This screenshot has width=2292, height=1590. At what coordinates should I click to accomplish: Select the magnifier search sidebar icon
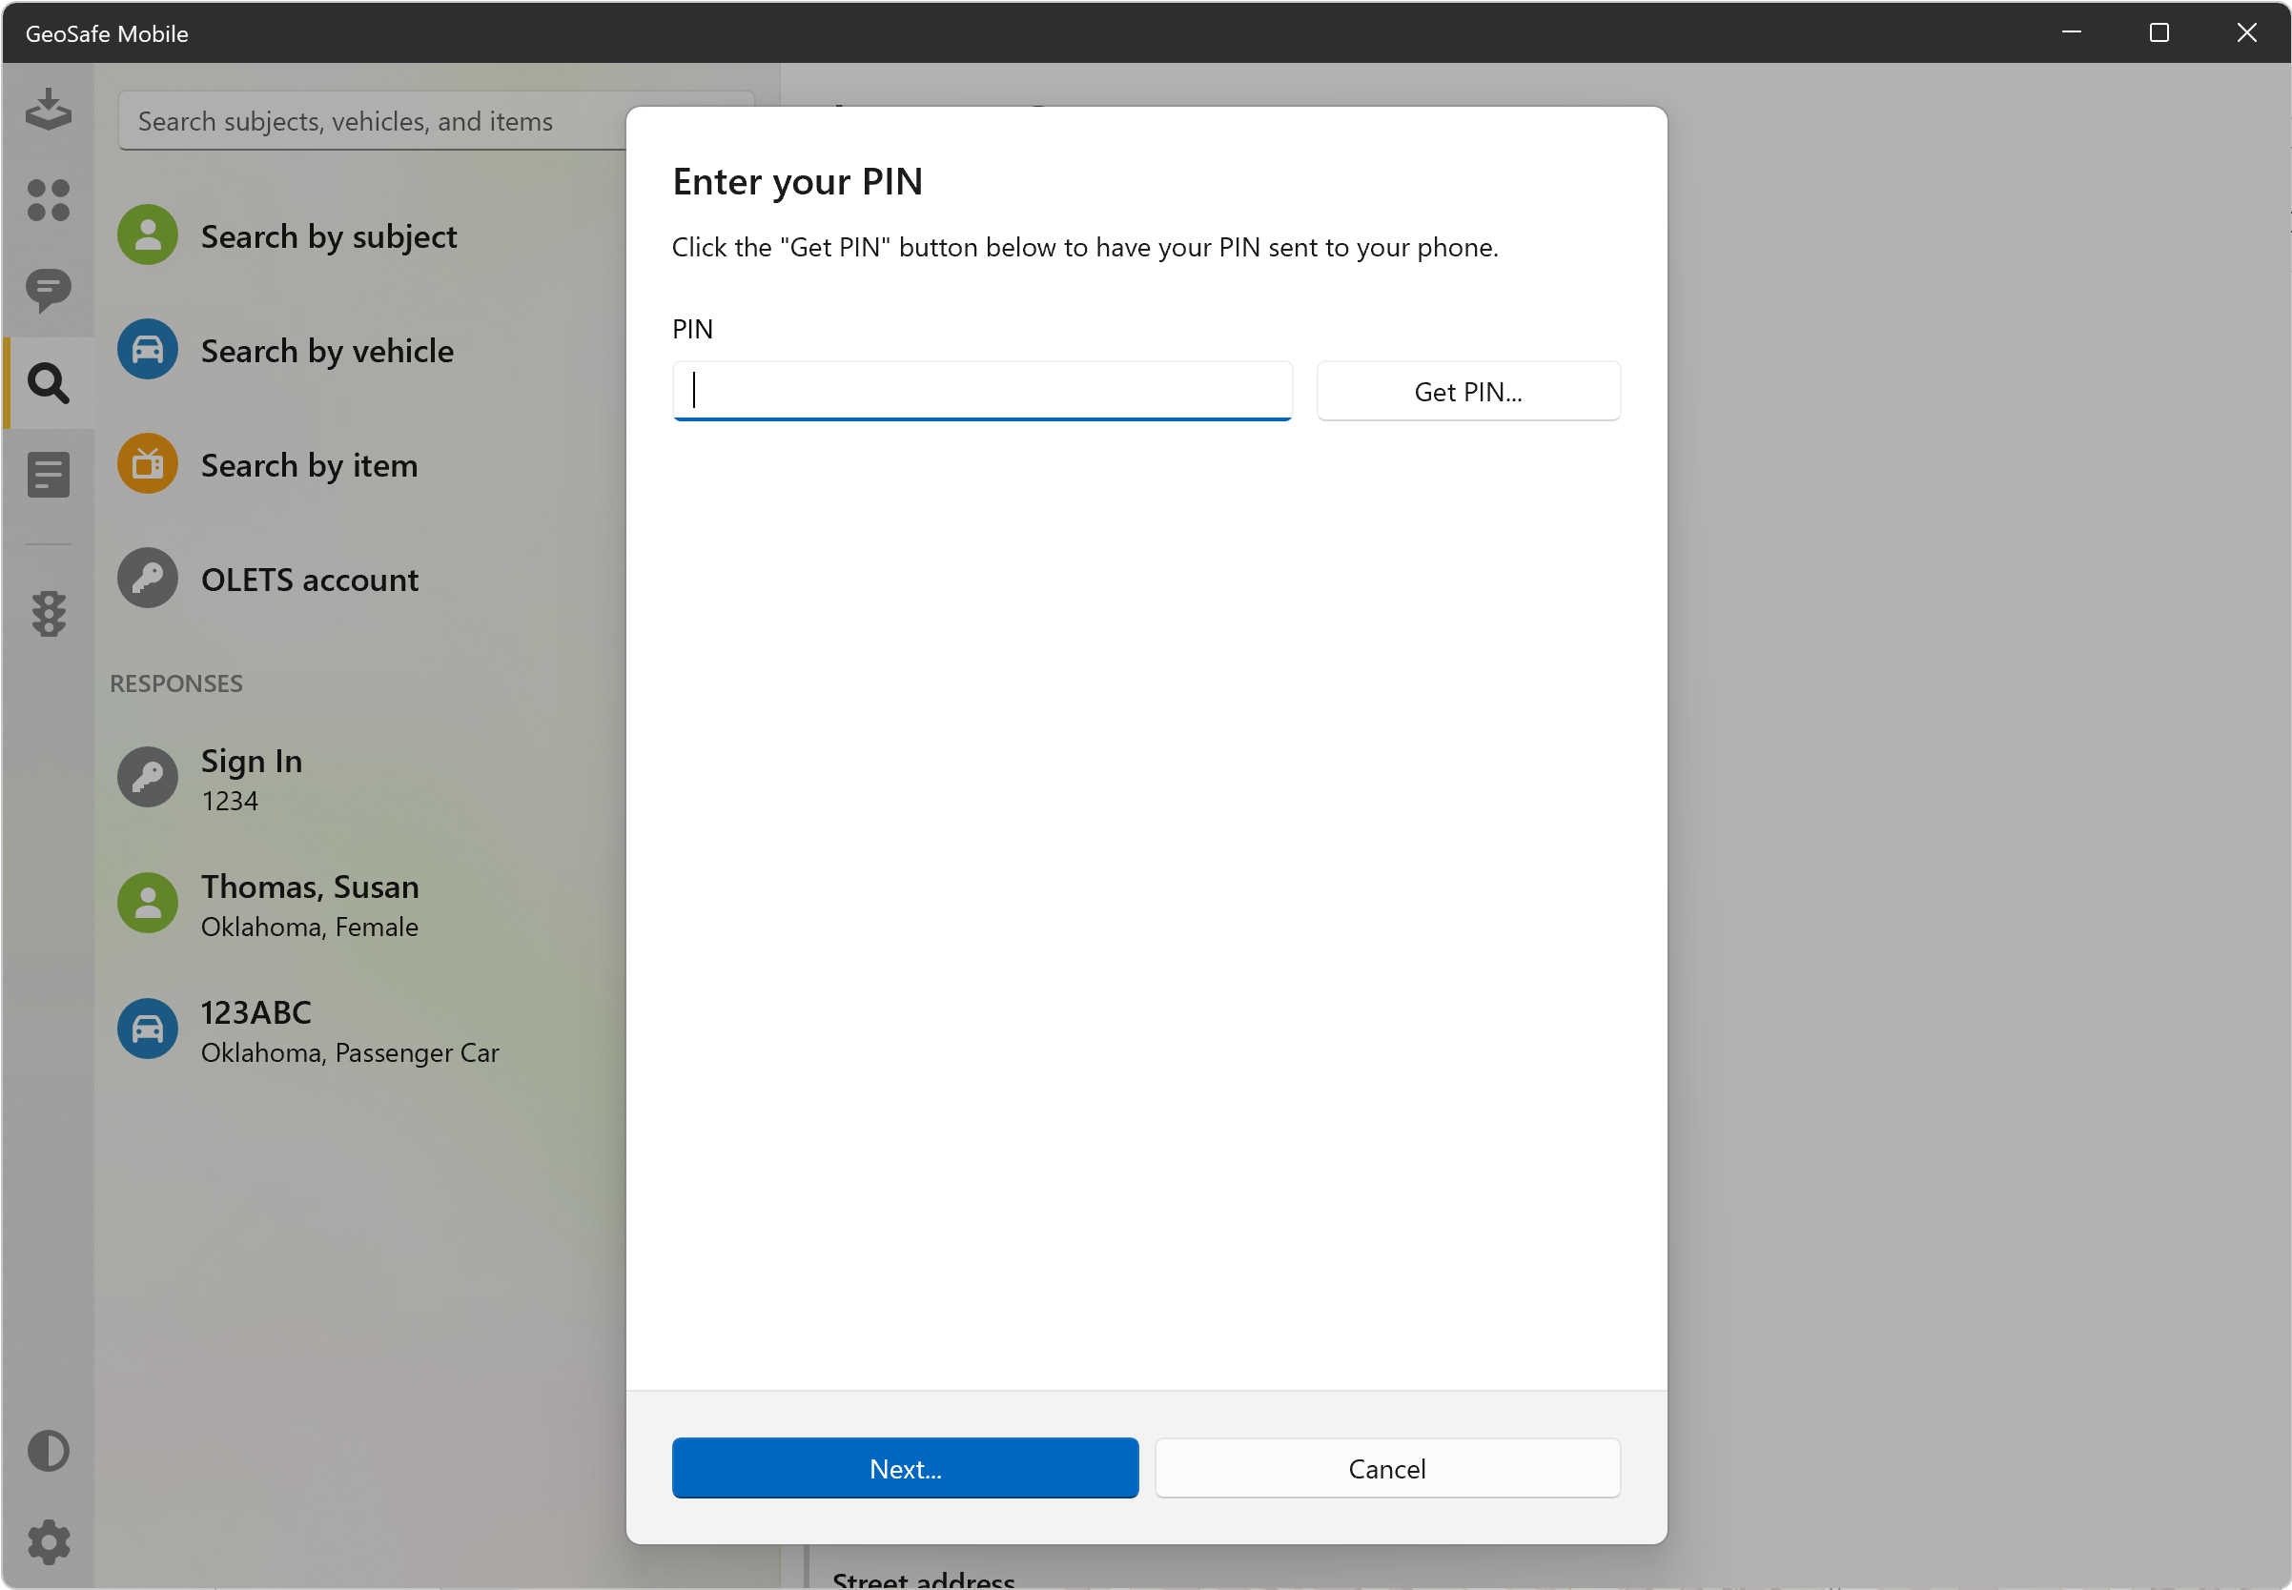pos(48,382)
